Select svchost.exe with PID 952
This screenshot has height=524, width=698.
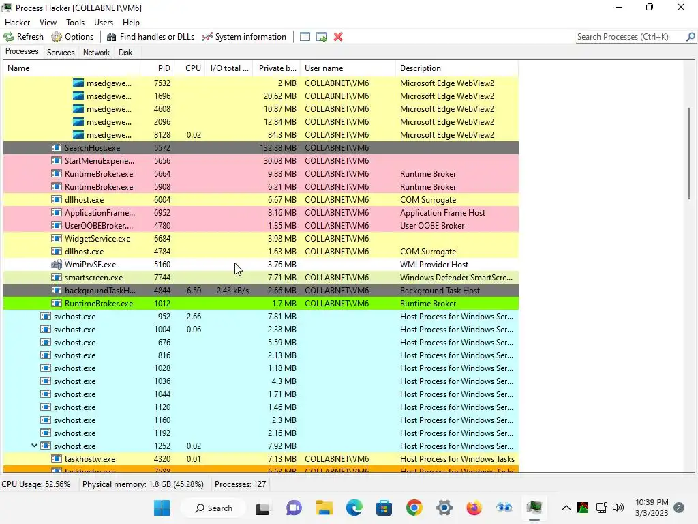261,317
